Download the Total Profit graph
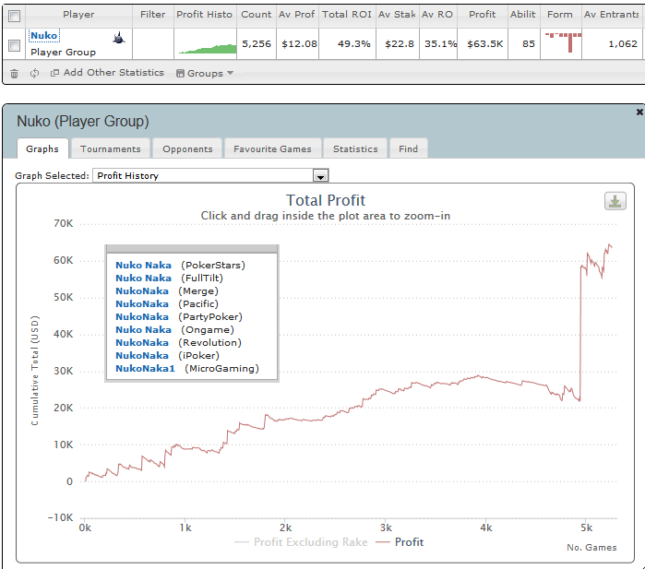Image resolution: width=645 pixels, height=569 pixels. coord(615,201)
